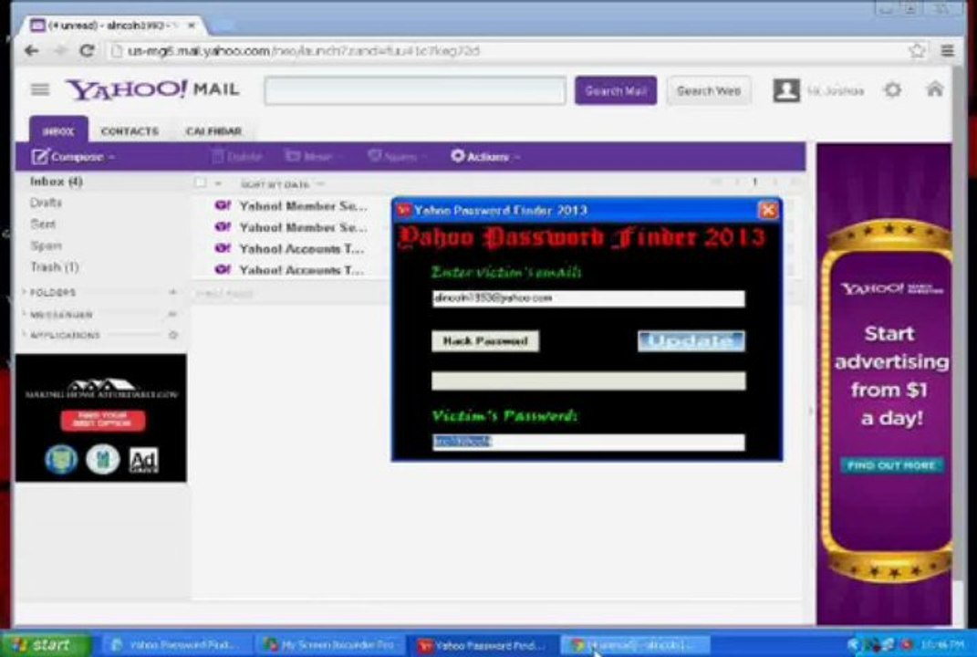Click the browser back arrow
The width and height of the screenshot is (977, 657).
[x=31, y=50]
